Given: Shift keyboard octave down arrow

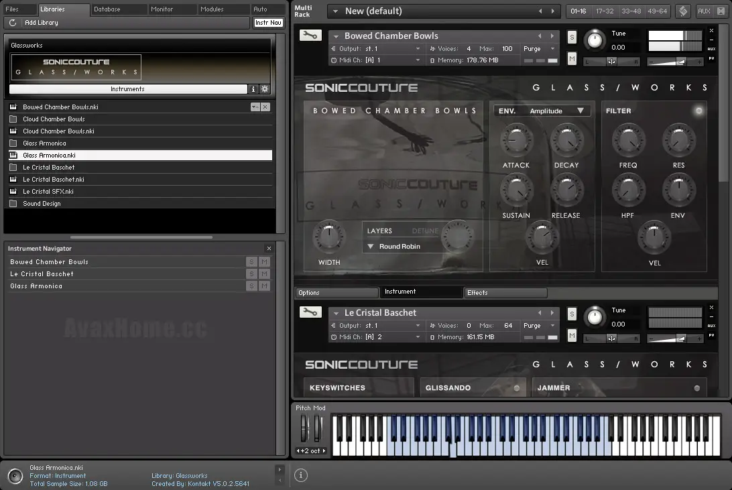Looking at the screenshot, I should pyautogui.click(x=298, y=451).
